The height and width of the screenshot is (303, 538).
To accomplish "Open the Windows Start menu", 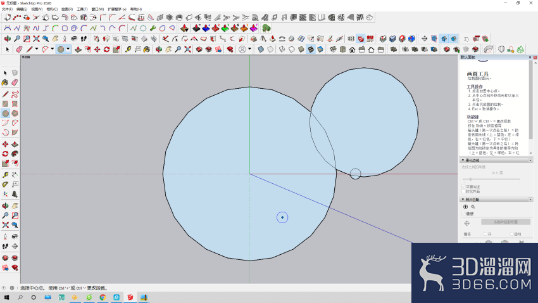I will pyautogui.click(x=6, y=297).
